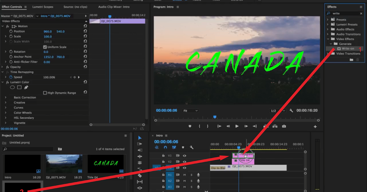The width and height of the screenshot is (367, 192).
Task: Select the pen mask tool in Lumetri Color
Action: pyautogui.click(x=26, y=87)
